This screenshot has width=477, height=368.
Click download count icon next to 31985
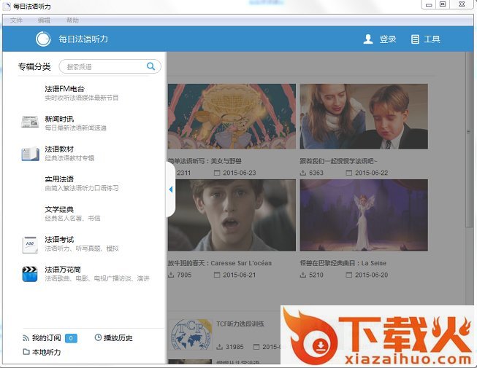tap(219, 346)
